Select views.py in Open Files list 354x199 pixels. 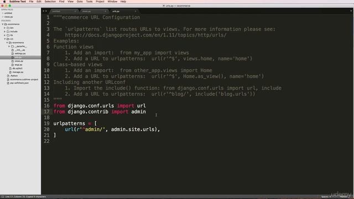pos(9,17)
